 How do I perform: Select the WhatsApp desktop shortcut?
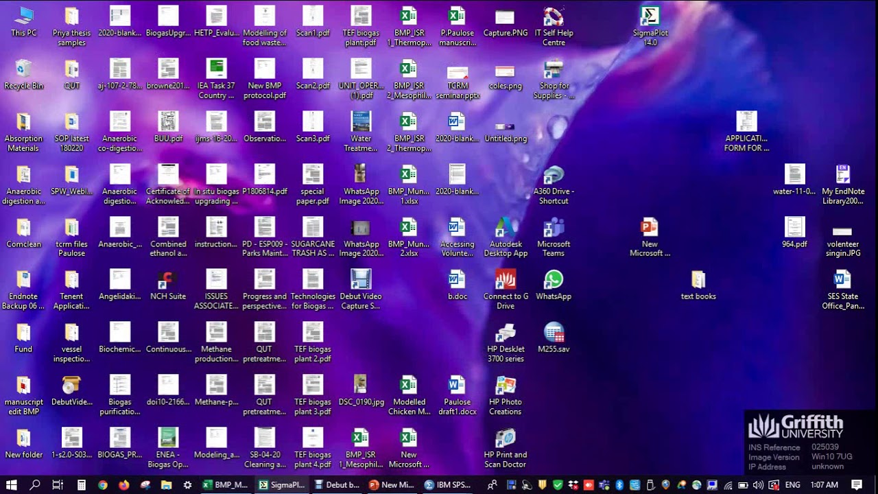click(554, 285)
